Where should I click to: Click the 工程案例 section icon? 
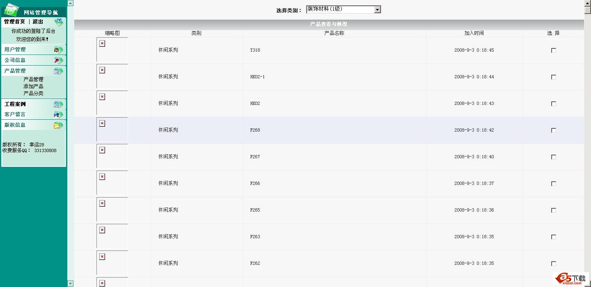58,104
